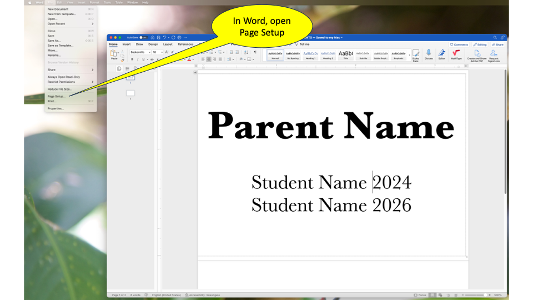Screen dimensions: 533x300
Task: Switch to the Insert ribbon tab
Action: [127, 44]
